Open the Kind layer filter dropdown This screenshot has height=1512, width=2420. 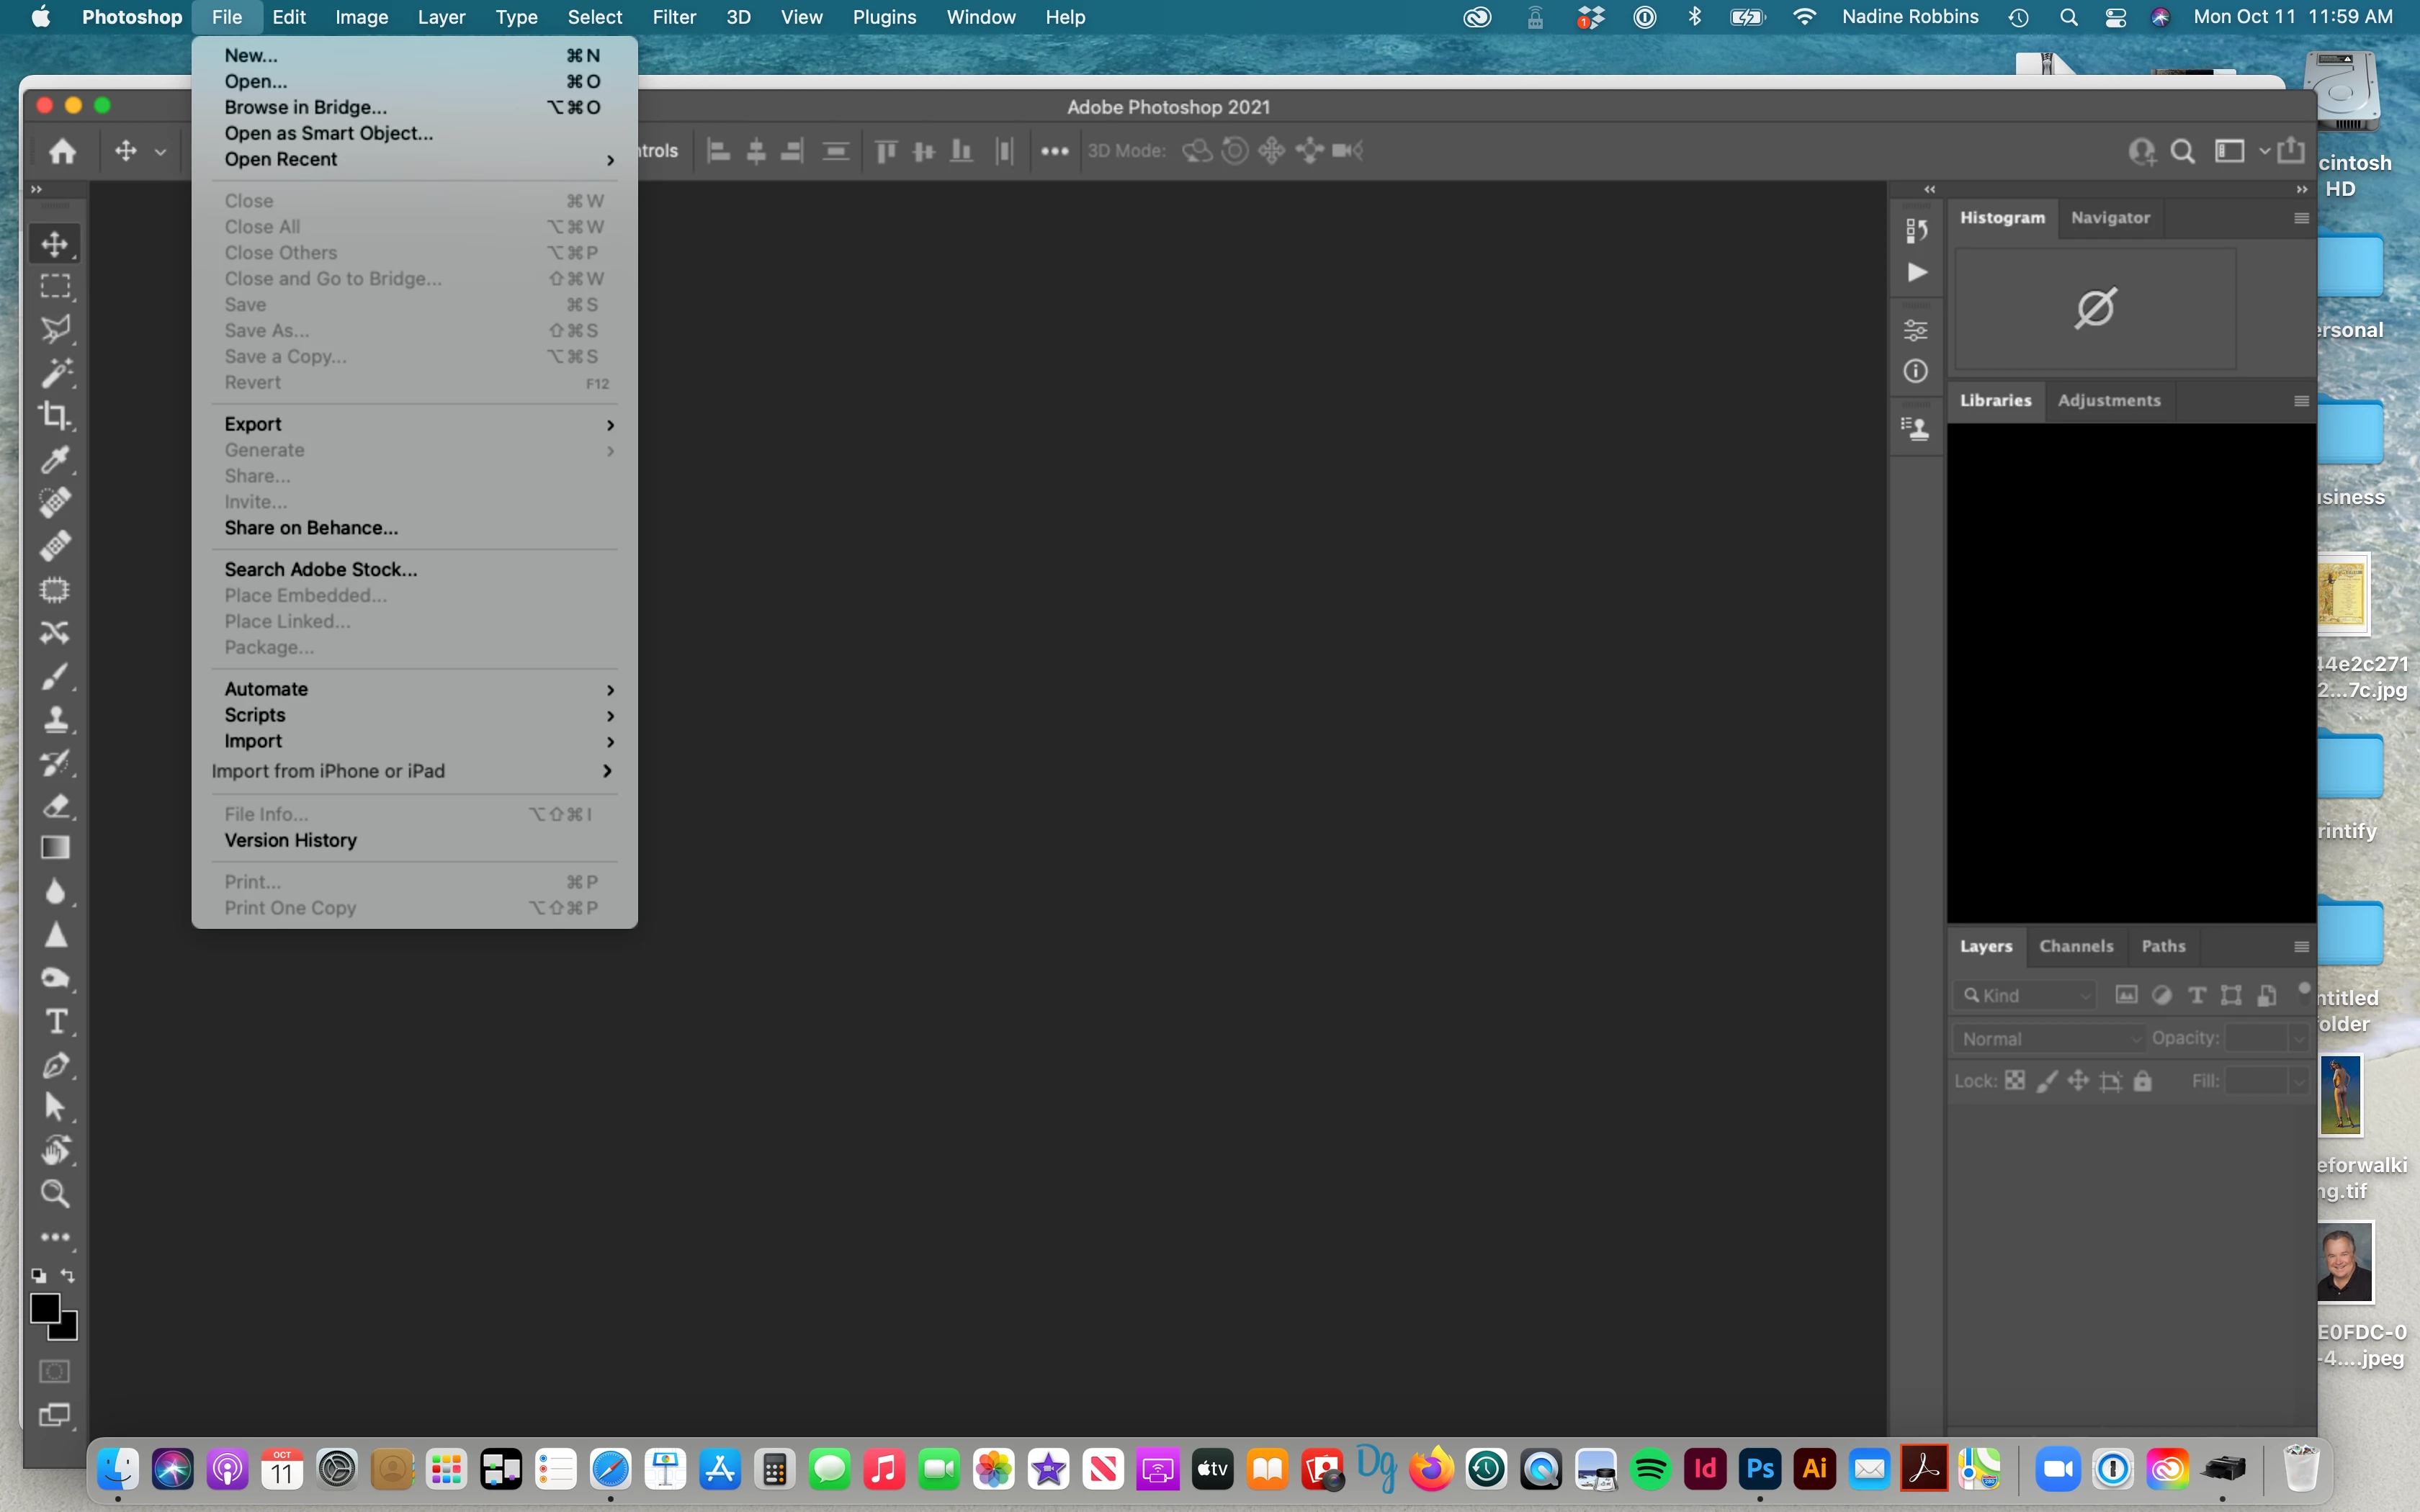pos(2027,995)
